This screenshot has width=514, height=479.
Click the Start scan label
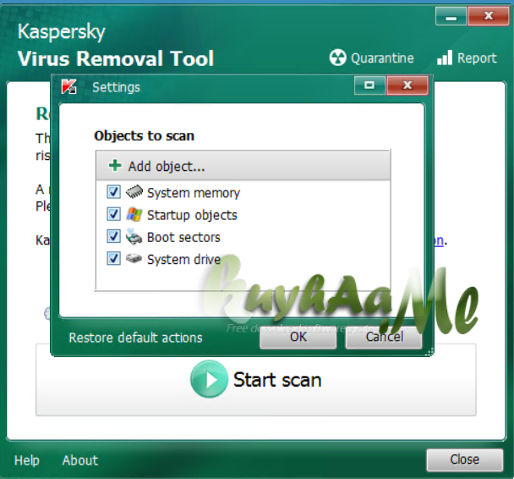coord(277,380)
